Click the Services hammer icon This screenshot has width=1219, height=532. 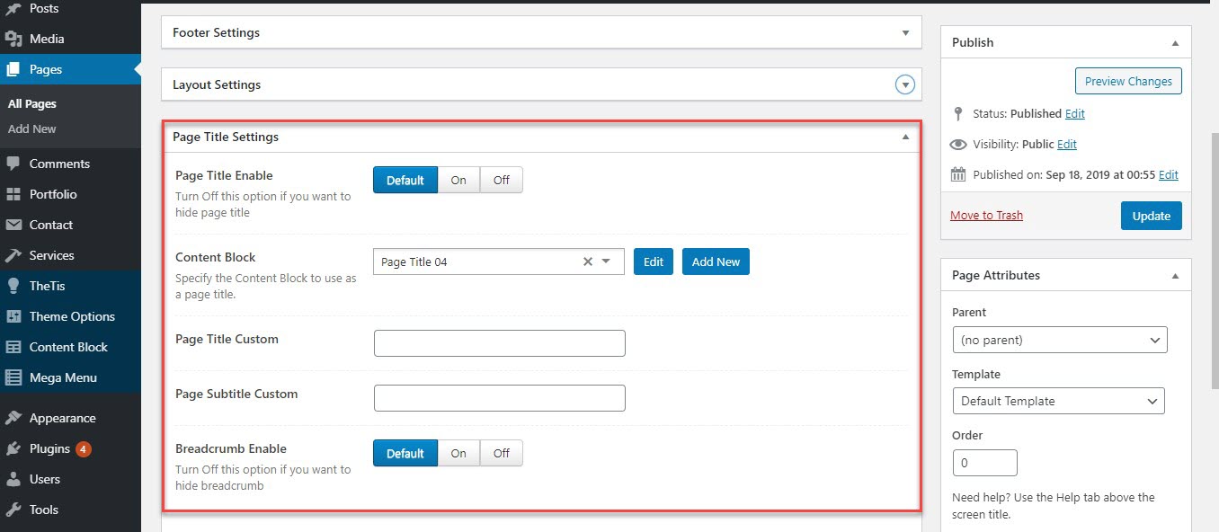click(13, 255)
